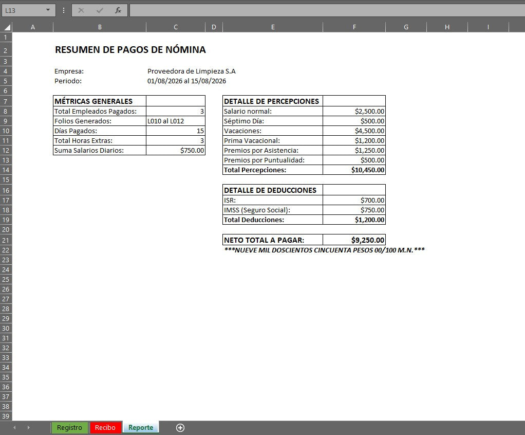Click the Total Empleados Pagados: cell
The width and height of the screenshot is (525, 435).
[100, 111]
